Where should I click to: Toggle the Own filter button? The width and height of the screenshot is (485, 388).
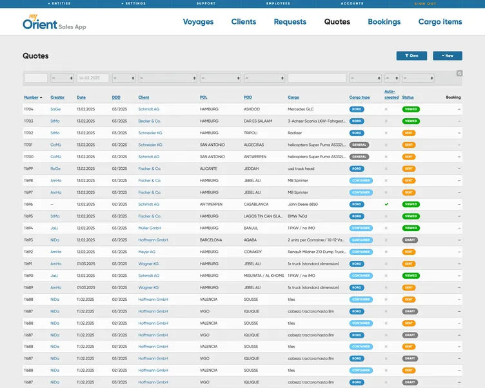(x=411, y=56)
